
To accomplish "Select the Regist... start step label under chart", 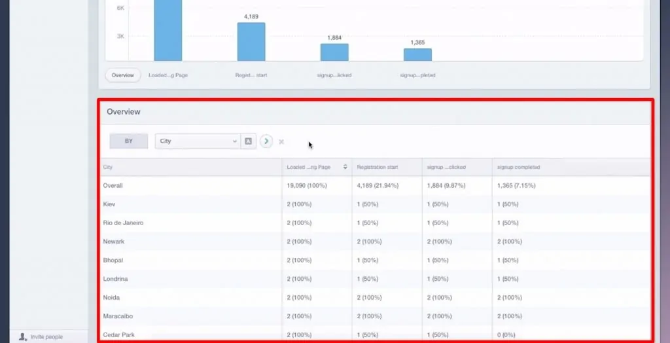I will click(251, 75).
